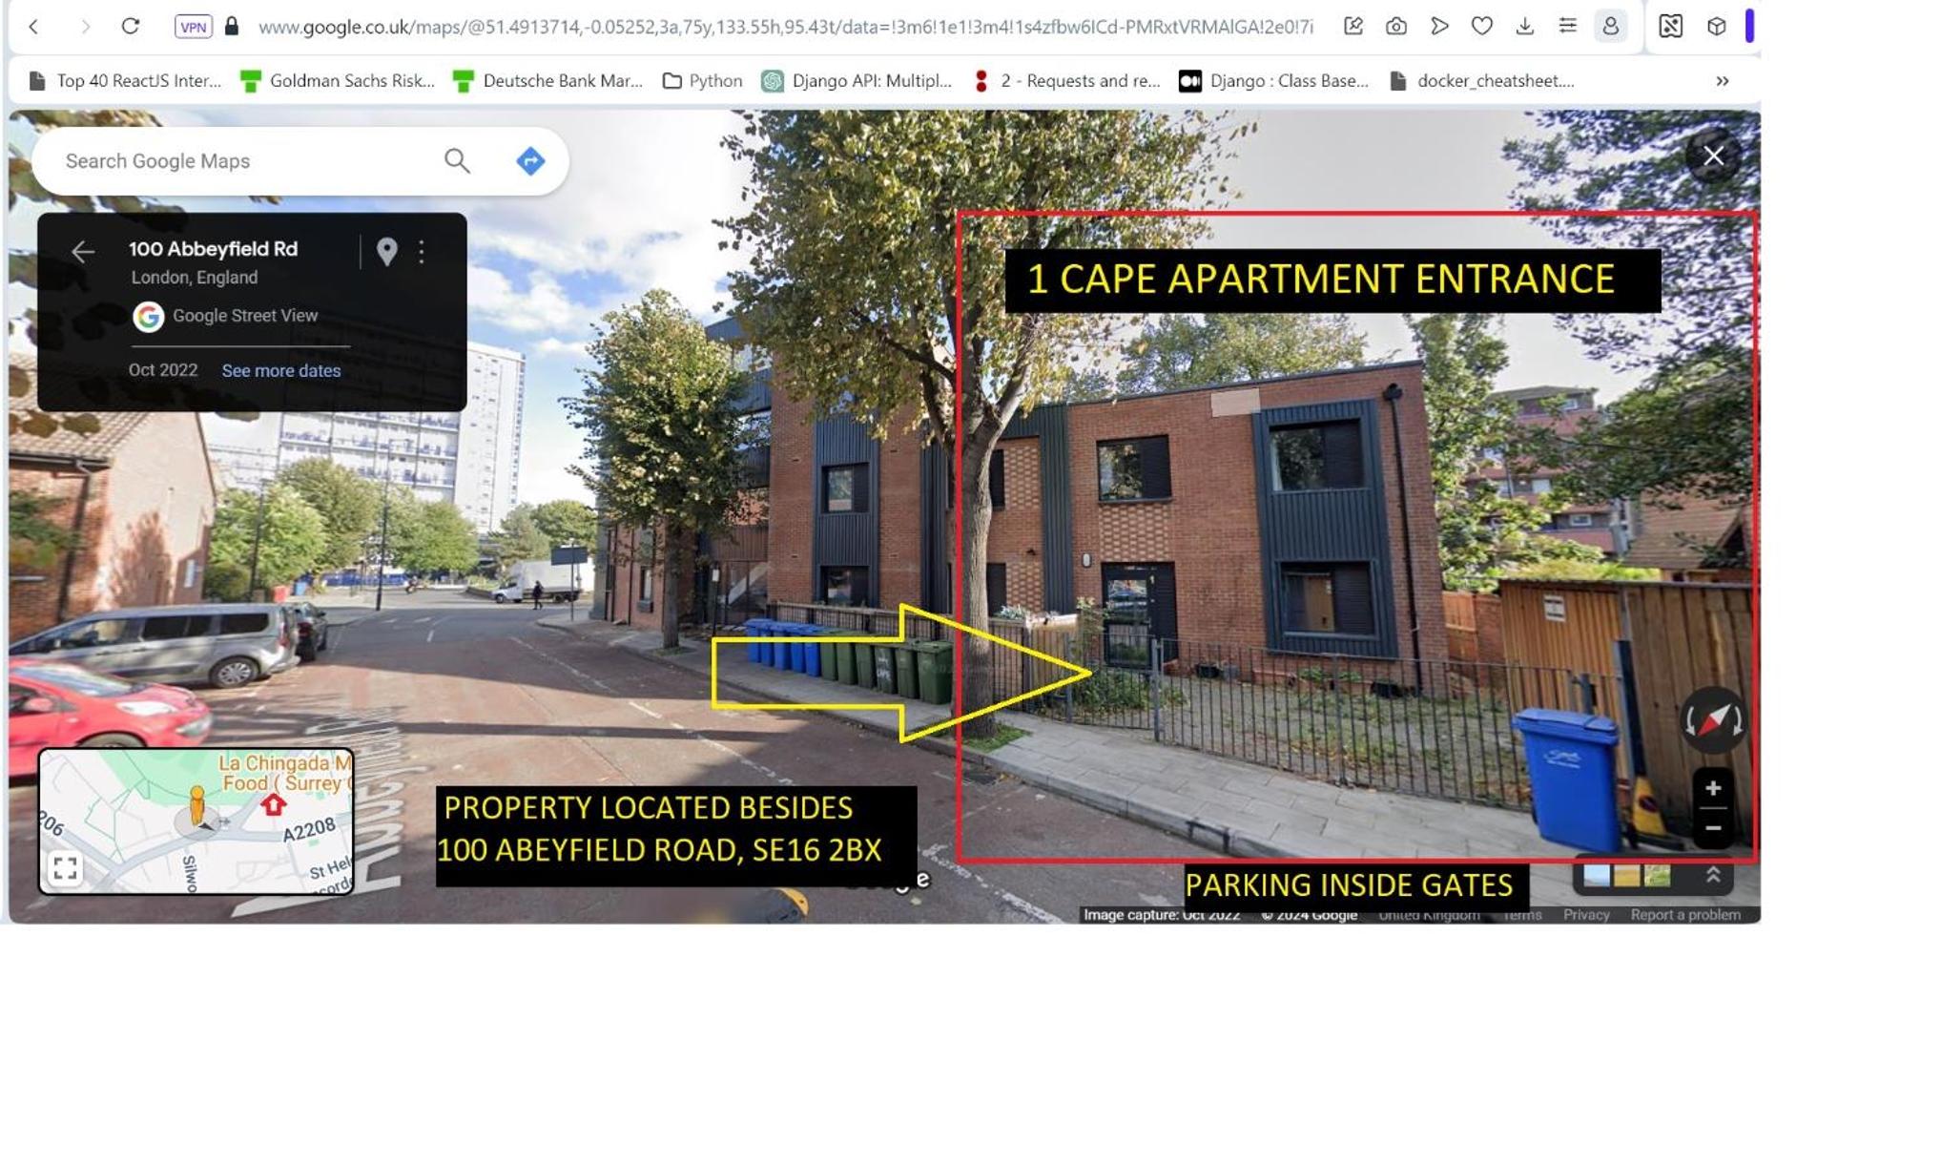Close Street View with the X button
Image resolution: width=1941 pixels, height=1164 pixels.
click(1713, 156)
